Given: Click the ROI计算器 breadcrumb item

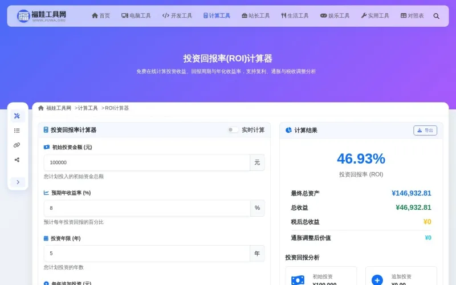Looking at the screenshot, I should (x=117, y=108).
